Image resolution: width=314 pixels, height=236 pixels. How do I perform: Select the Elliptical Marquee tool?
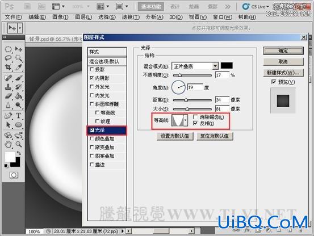(x=8, y=49)
